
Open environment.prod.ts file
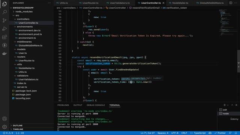coord(30,34)
